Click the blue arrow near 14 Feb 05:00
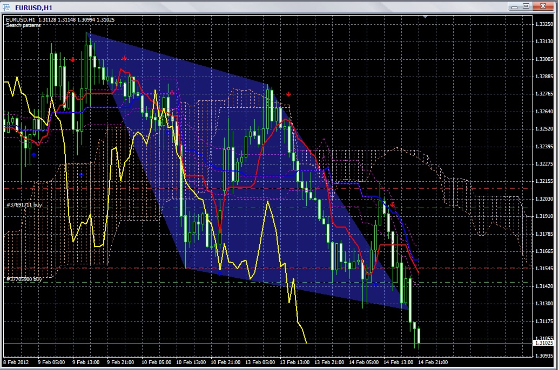 [x=375, y=284]
